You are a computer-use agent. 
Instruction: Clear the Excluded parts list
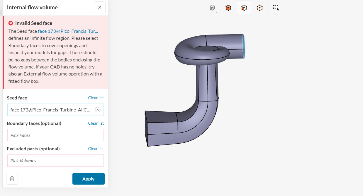[x=96, y=149]
